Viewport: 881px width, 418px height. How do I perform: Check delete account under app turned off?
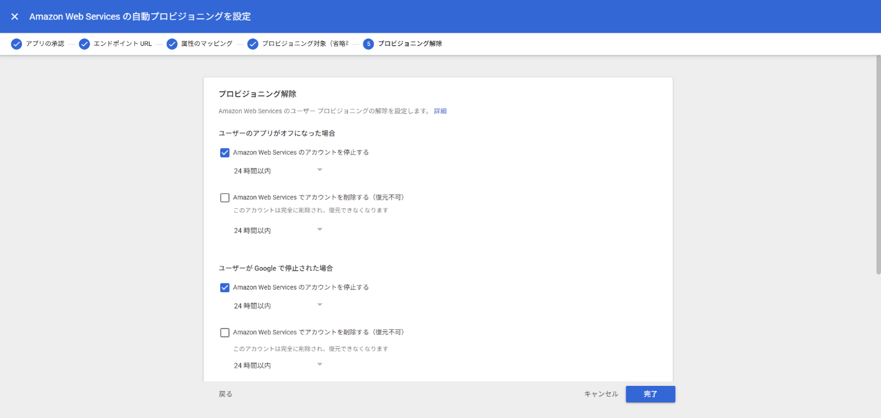(x=225, y=198)
